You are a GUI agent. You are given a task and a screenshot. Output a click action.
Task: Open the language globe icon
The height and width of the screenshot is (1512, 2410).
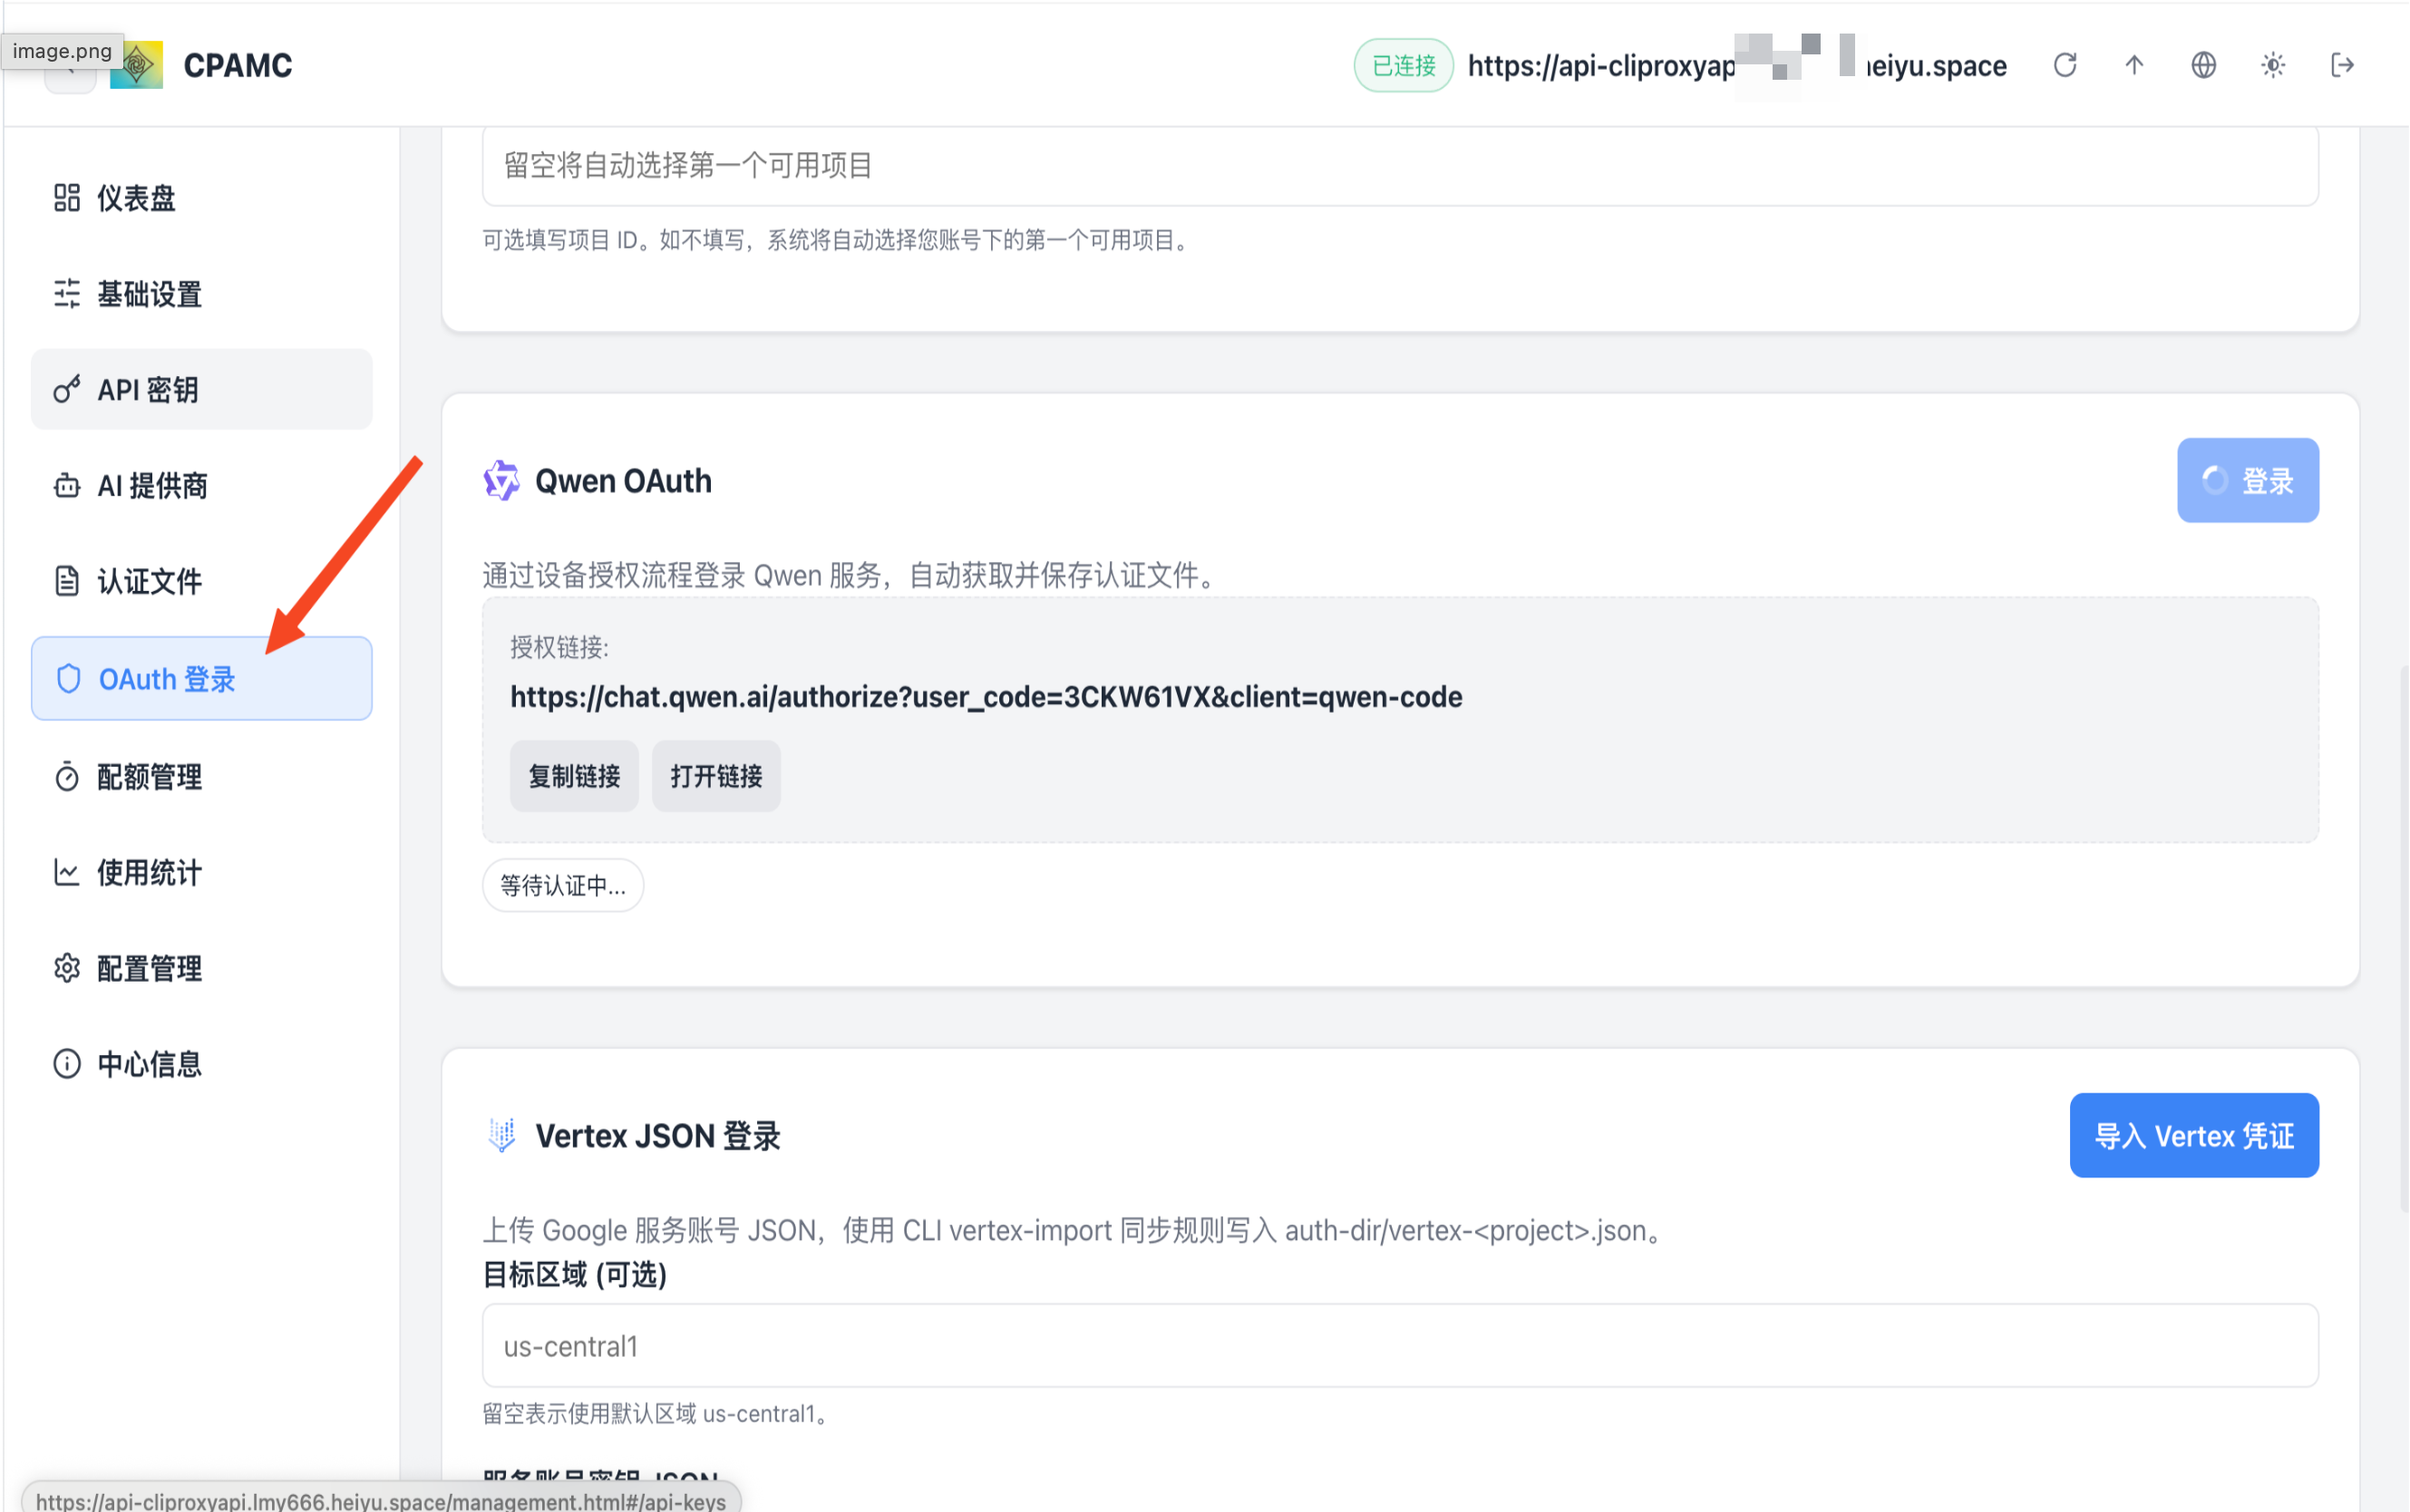2204,65
